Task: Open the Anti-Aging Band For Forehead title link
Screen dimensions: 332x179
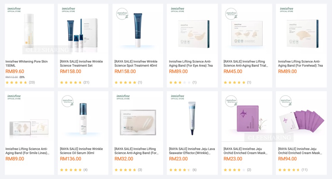Action: 300,63
